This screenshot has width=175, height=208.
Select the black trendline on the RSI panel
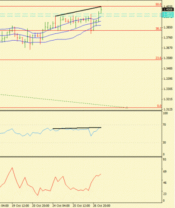click(77, 128)
